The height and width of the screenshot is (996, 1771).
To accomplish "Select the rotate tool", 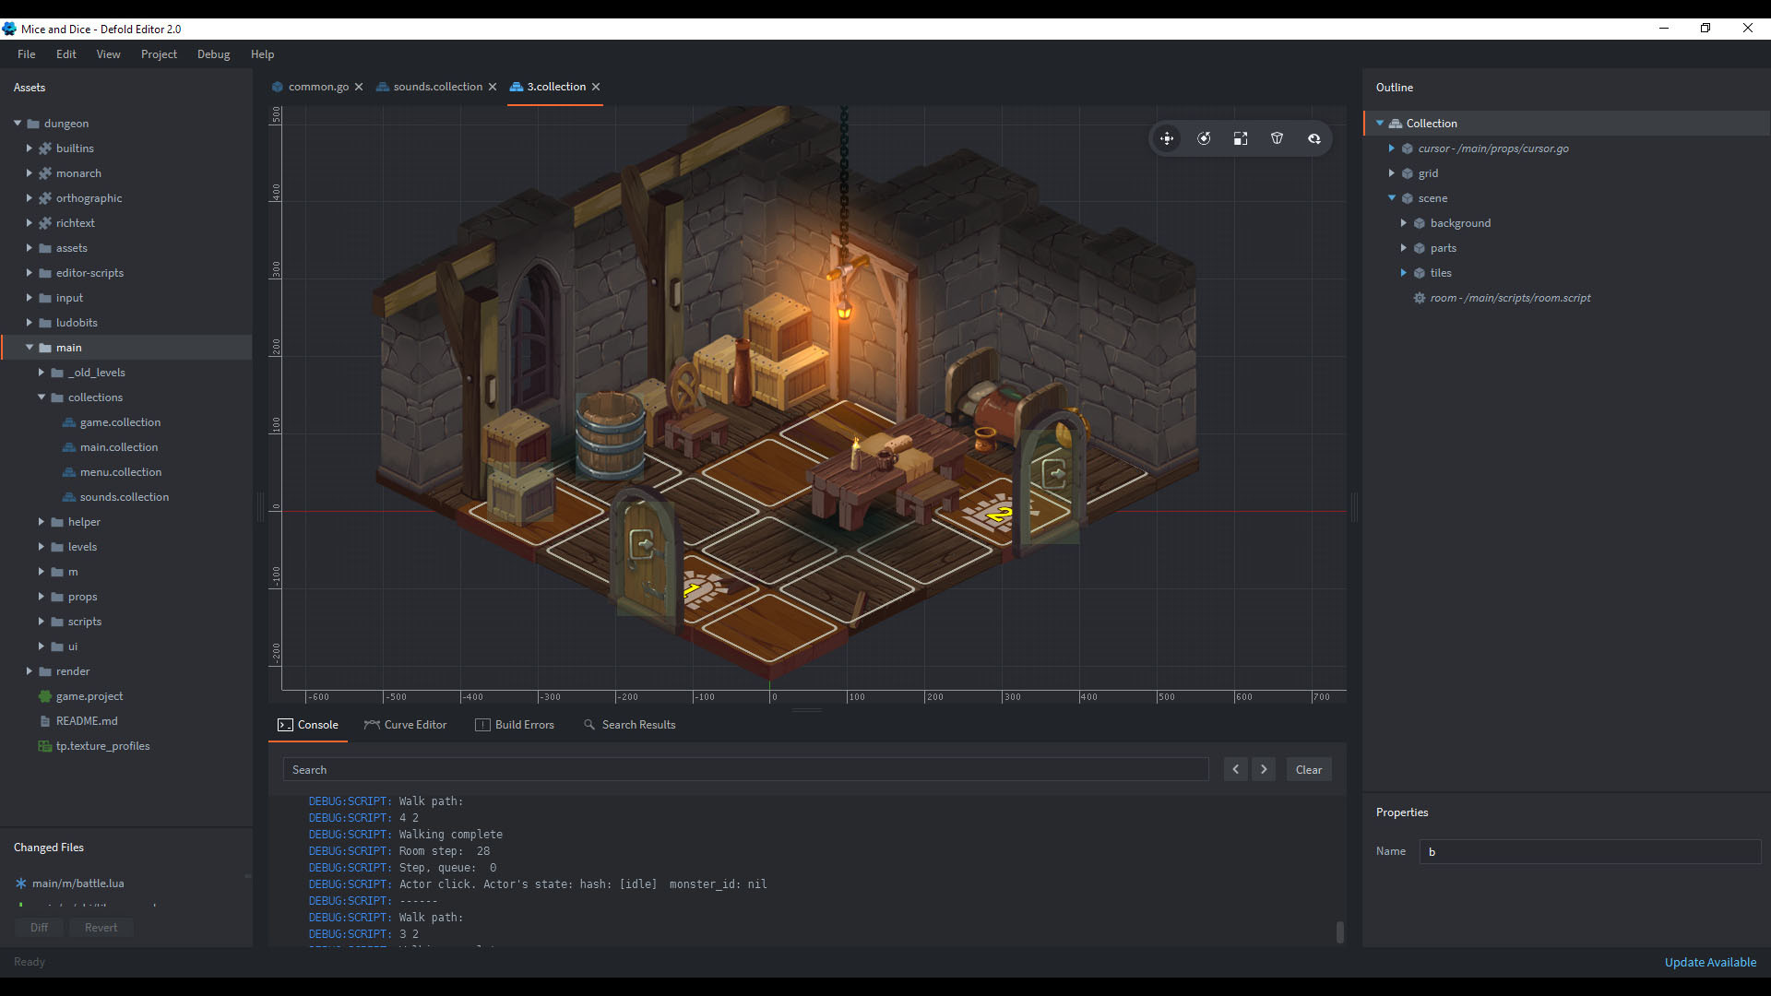I will [x=1203, y=137].
